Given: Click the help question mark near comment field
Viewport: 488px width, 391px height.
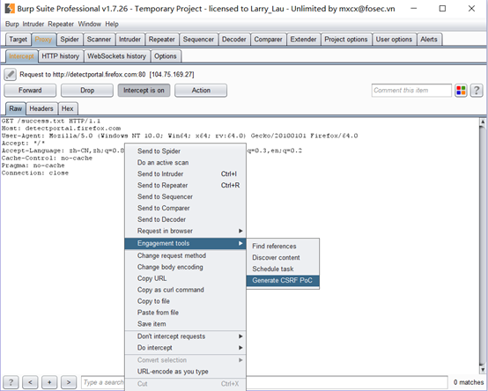Looking at the screenshot, I should pos(477,91).
